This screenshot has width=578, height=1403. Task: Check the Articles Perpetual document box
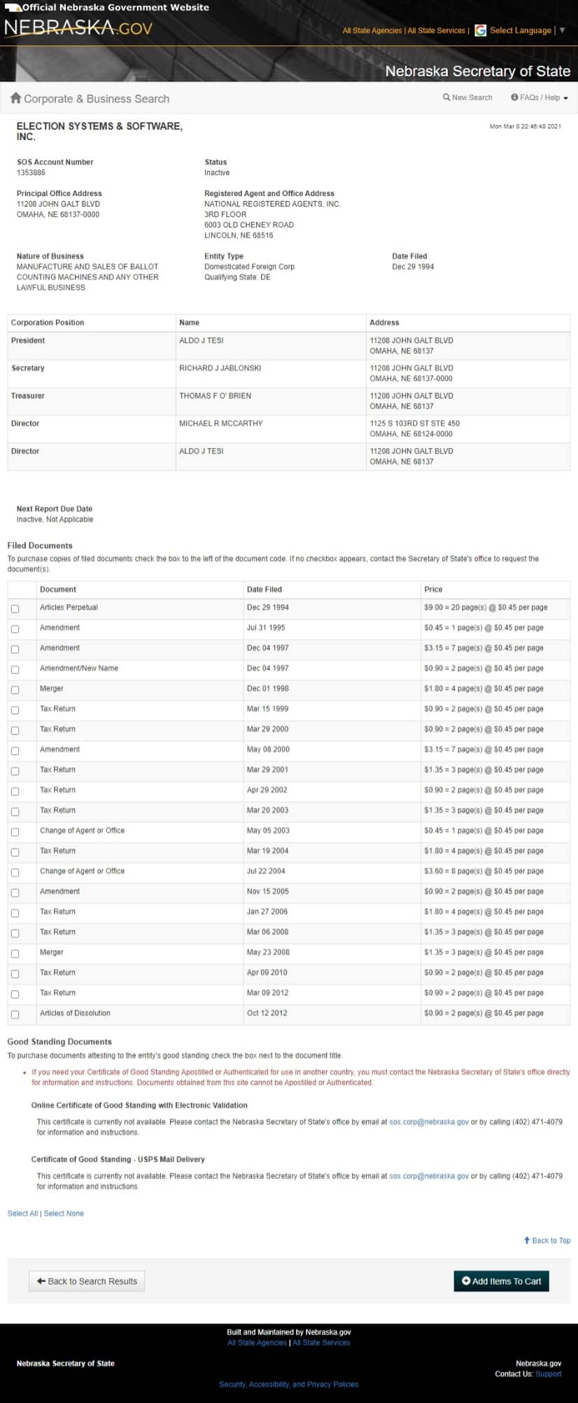[15, 608]
